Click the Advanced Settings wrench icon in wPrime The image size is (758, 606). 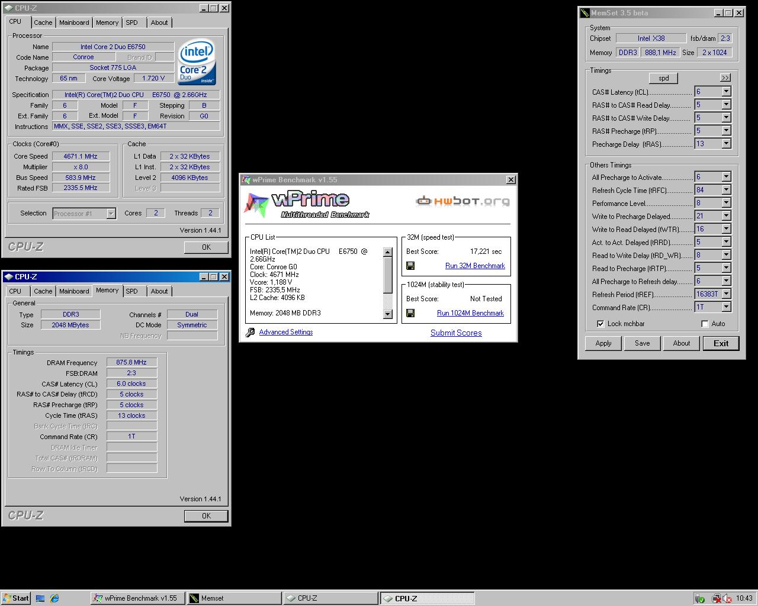[x=250, y=333]
